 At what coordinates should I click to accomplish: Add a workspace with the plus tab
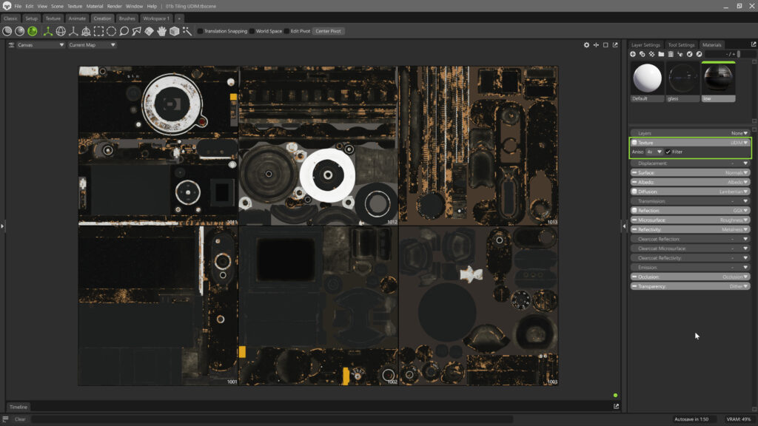coord(179,18)
